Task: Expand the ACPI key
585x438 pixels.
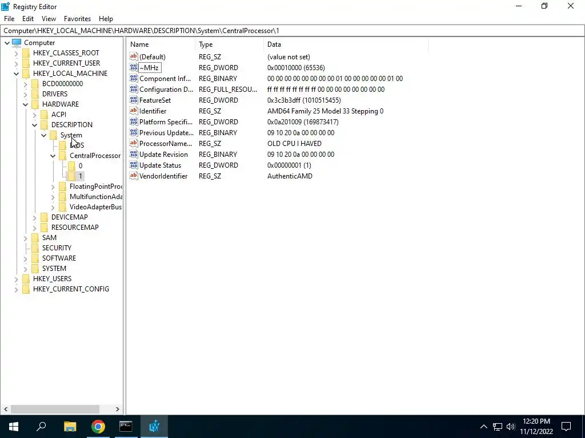Action: pos(34,115)
